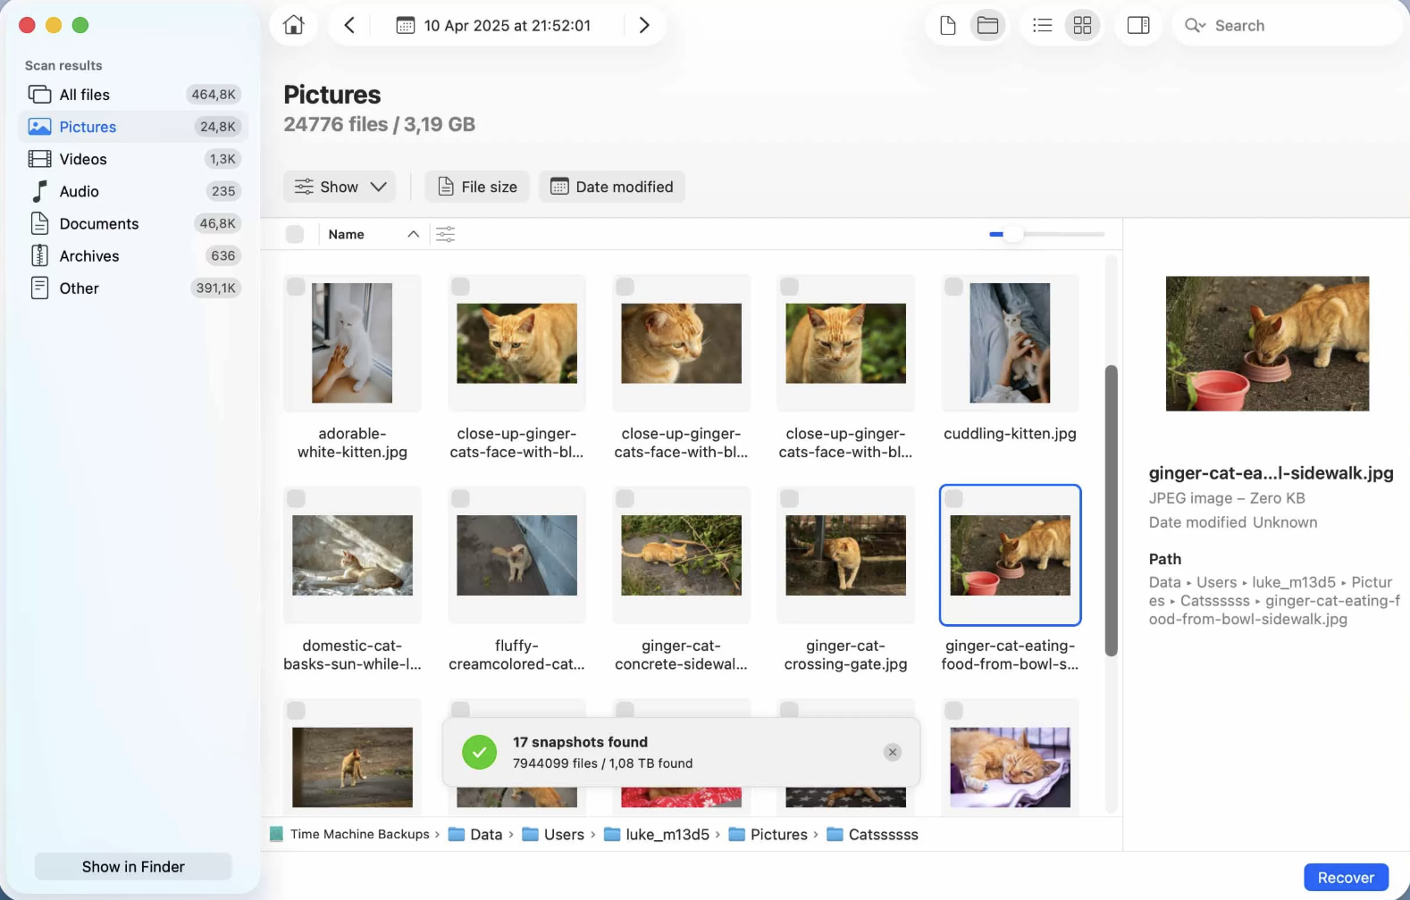Tick the cuddling-kitten.jpg checkbox

[953, 287]
